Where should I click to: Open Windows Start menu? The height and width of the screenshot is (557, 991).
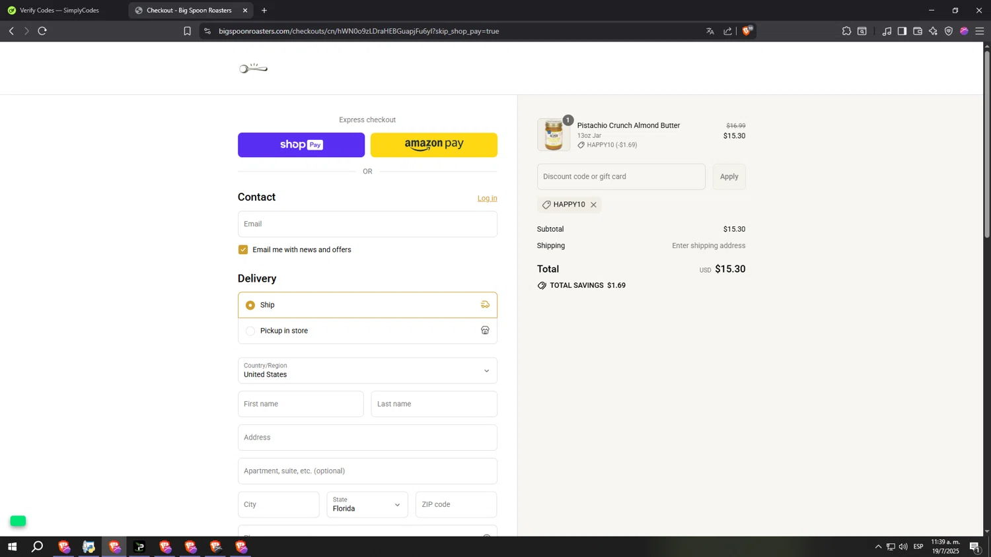coord(12,546)
